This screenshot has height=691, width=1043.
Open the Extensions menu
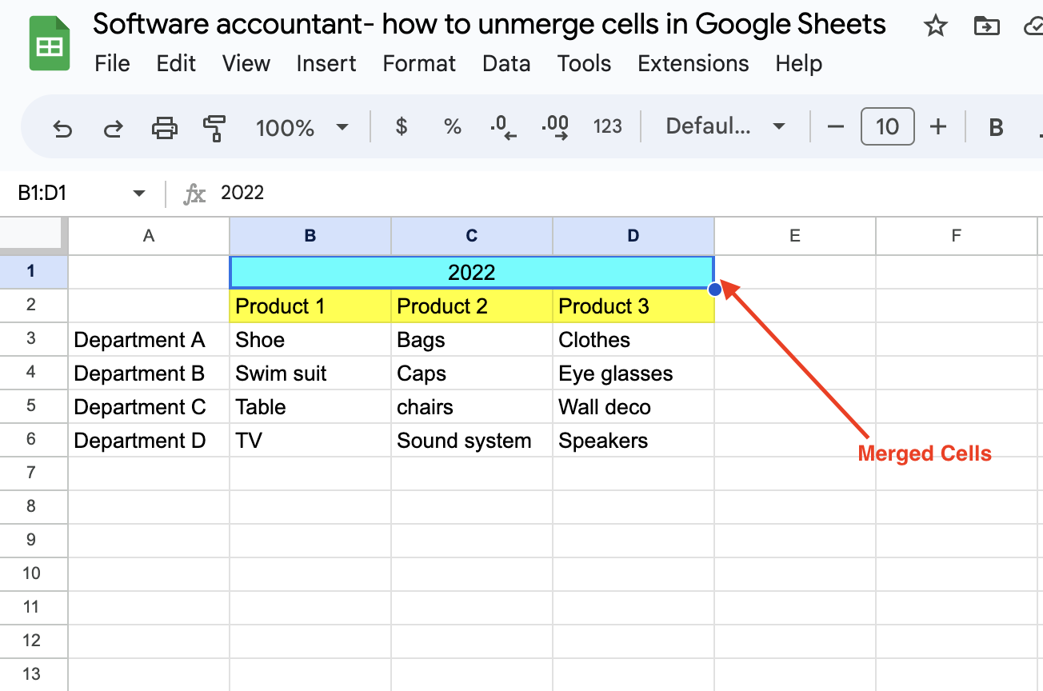point(693,64)
